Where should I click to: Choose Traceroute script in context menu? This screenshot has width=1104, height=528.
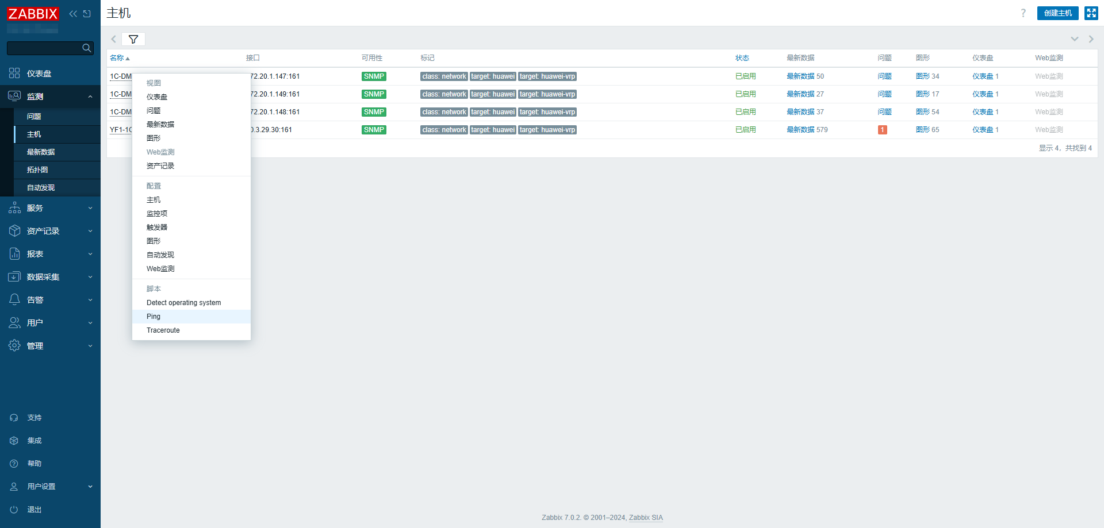(163, 330)
